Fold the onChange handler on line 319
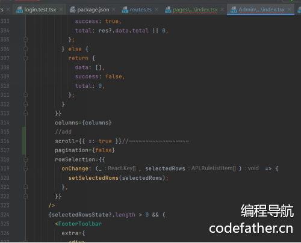Image resolution: width=301 pixels, height=243 pixels. (25, 169)
